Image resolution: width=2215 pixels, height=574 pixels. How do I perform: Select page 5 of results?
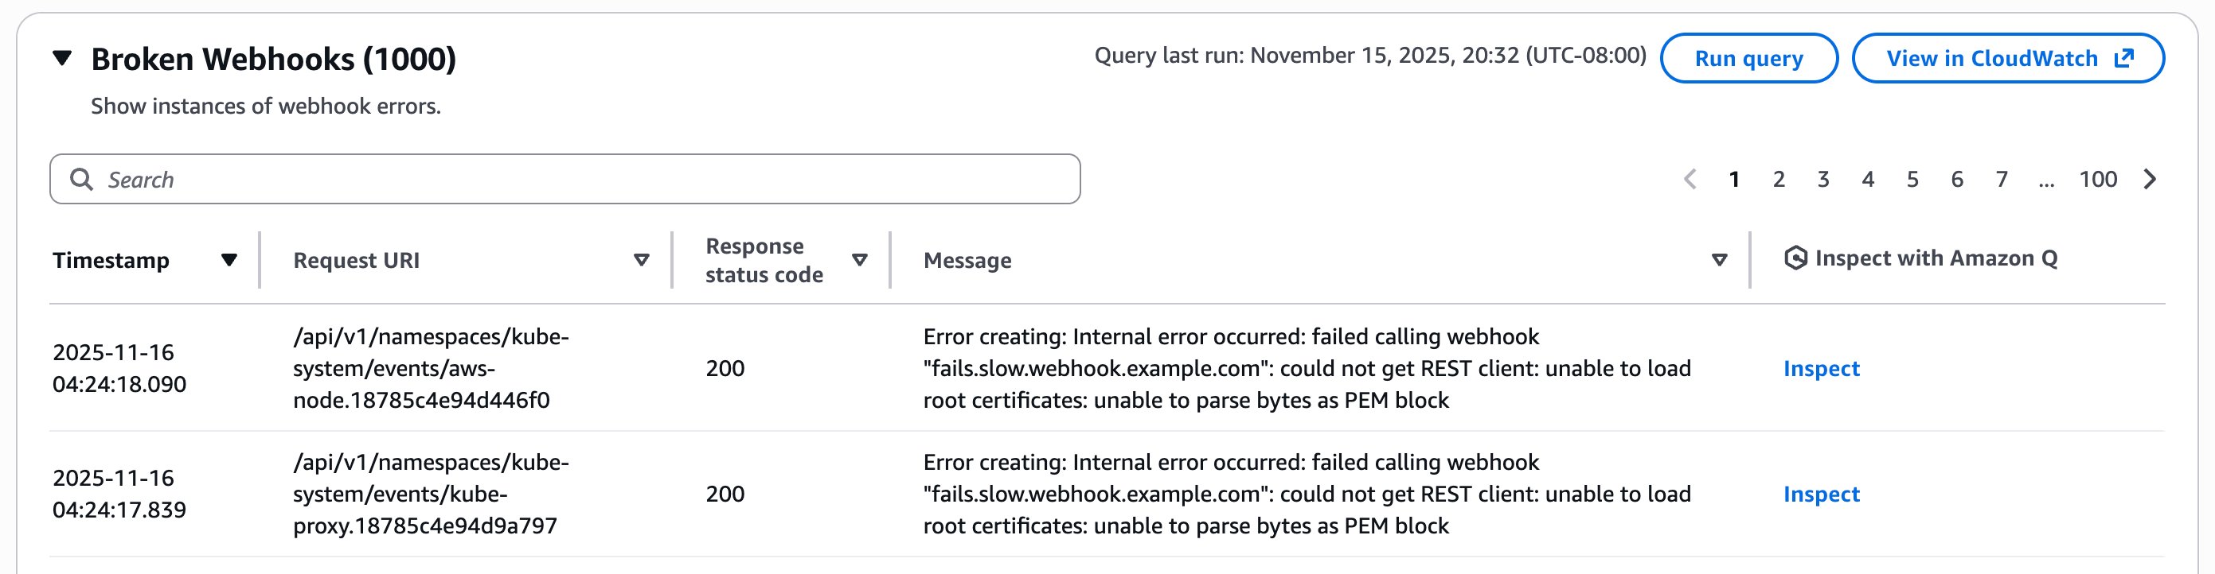point(1912,180)
